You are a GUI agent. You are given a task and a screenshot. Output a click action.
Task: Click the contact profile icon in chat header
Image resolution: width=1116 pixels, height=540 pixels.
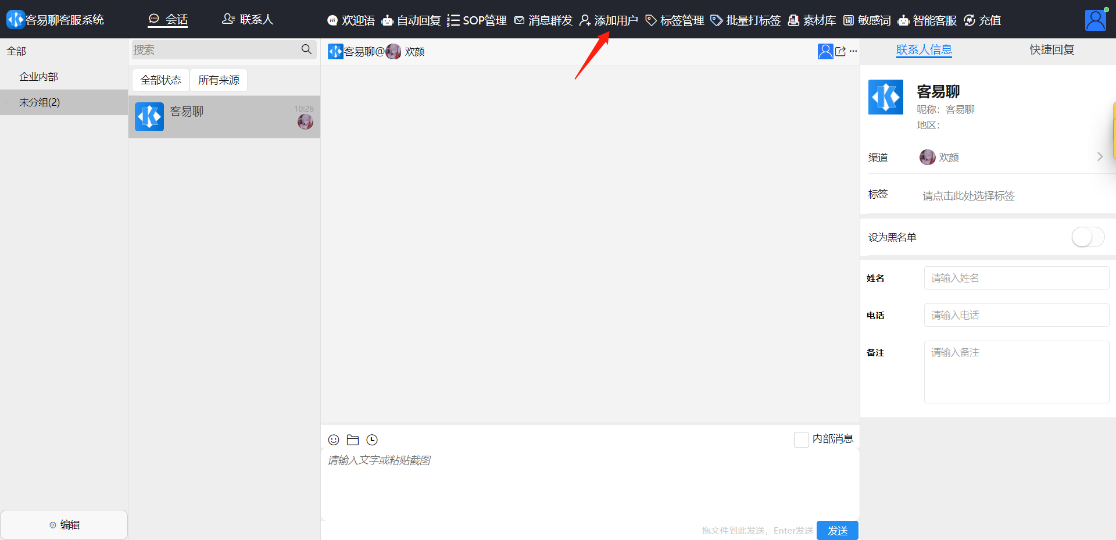coord(825,51)
